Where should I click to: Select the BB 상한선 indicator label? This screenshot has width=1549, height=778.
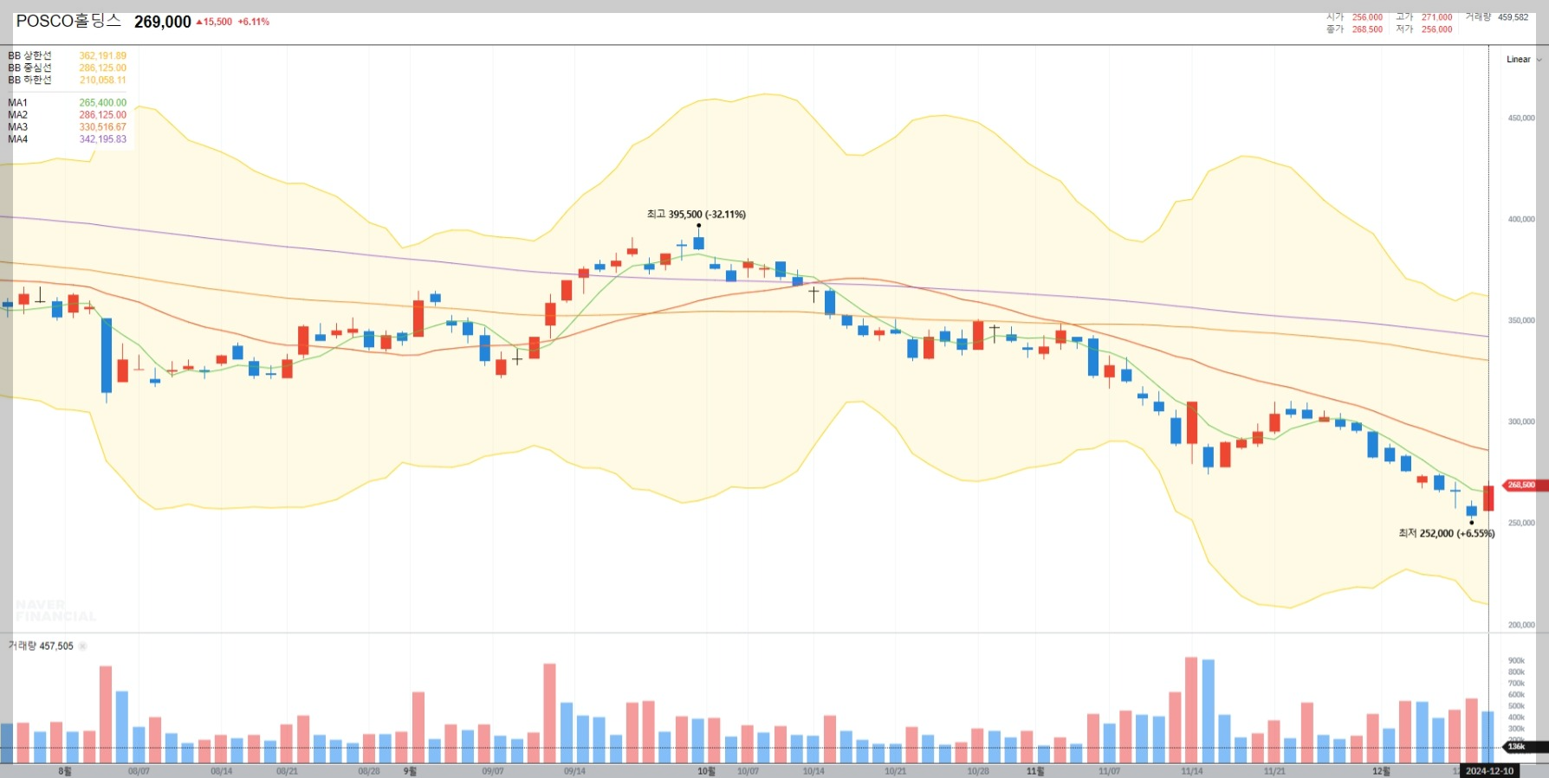tap(29, 56)
